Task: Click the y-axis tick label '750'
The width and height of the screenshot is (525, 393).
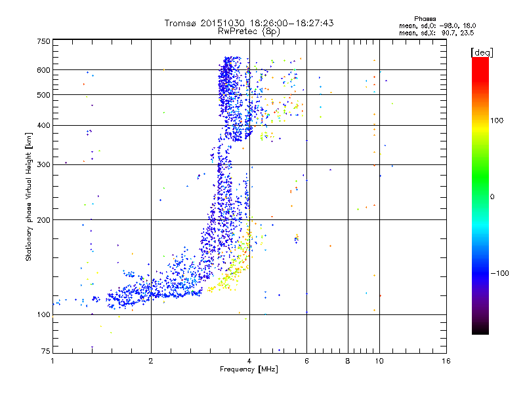Action: pyautogui.click(x=43, y=41)
